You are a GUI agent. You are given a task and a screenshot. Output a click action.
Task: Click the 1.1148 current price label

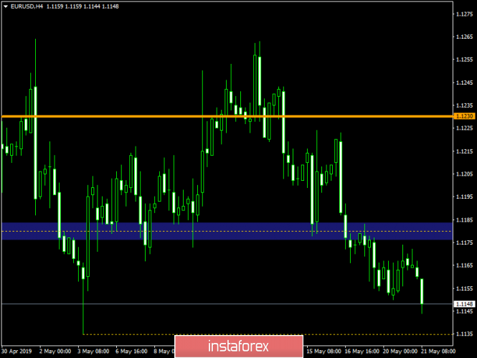pos(464,304)
